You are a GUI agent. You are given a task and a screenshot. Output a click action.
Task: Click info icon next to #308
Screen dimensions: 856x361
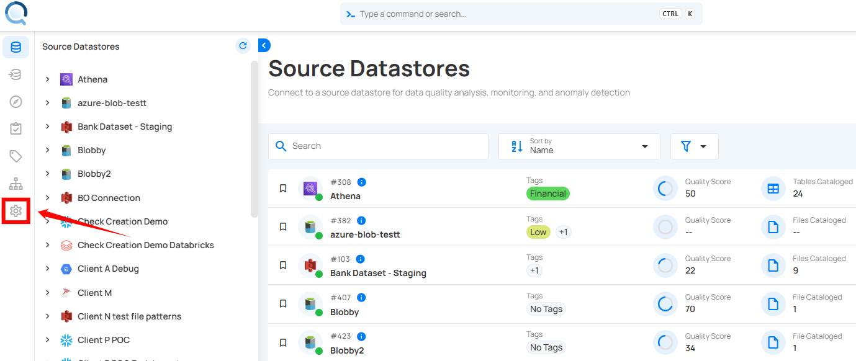point(362,182)
